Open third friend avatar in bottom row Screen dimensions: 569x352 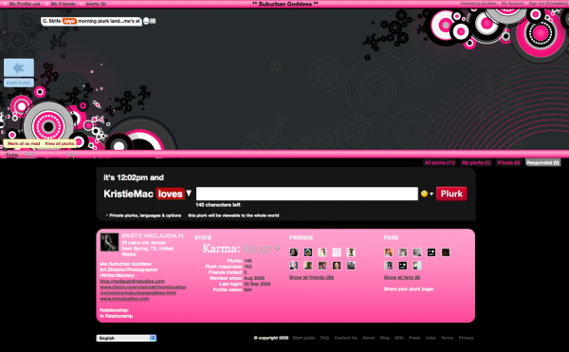tap(322, 266)
